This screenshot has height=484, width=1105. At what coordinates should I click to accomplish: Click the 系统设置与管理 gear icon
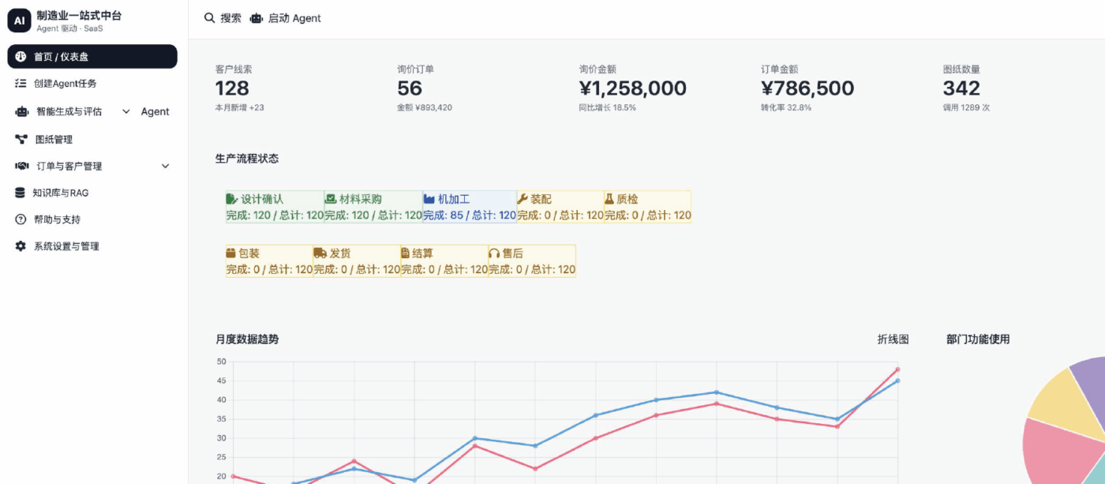(x=21, y=246)
